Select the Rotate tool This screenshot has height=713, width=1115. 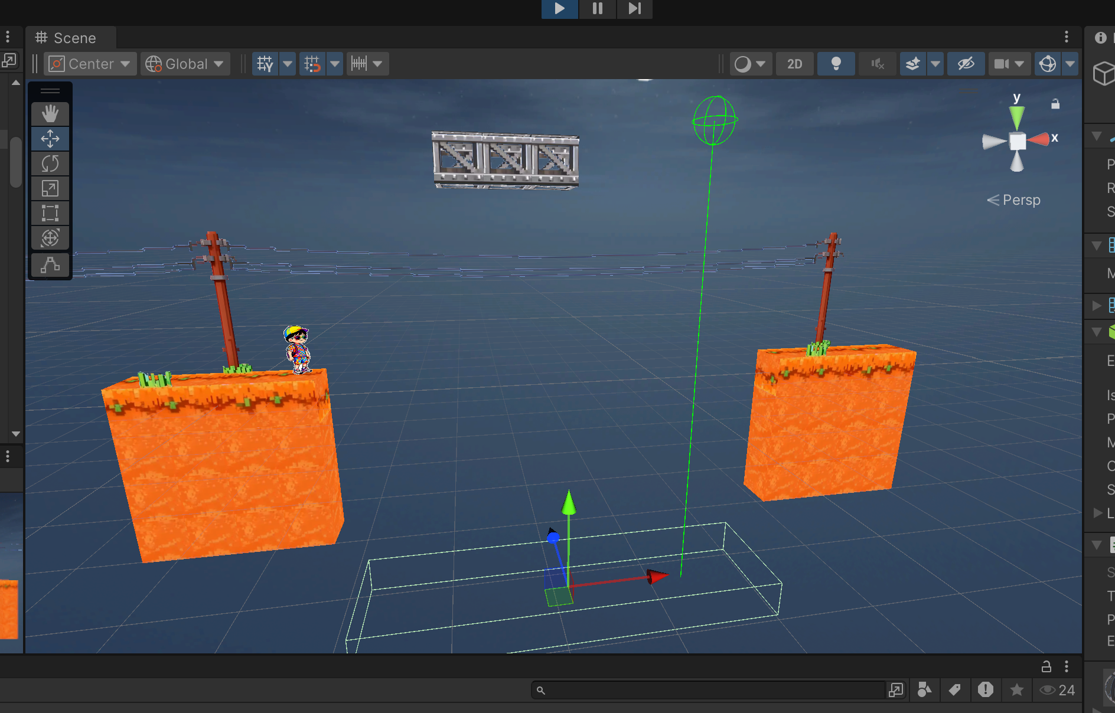point(50,163)
